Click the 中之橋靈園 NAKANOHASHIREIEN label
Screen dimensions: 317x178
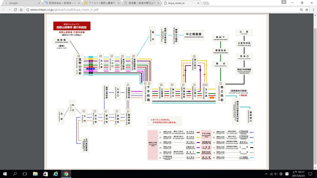[x=194, y=35]
